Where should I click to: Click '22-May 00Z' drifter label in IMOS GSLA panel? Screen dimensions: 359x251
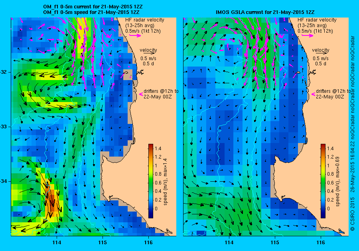pos(330,97)
